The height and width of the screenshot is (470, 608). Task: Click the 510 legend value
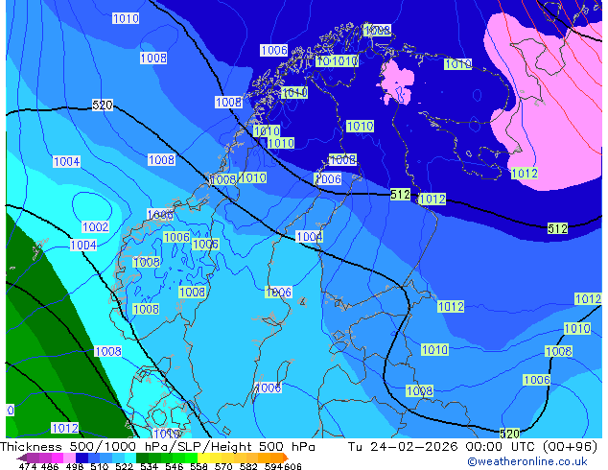(x=100, y=466)
